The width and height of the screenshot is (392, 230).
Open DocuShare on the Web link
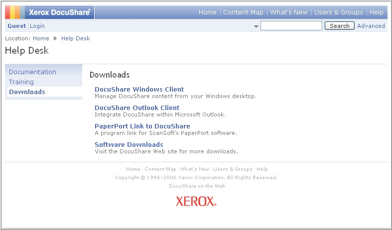coord(197,186)
